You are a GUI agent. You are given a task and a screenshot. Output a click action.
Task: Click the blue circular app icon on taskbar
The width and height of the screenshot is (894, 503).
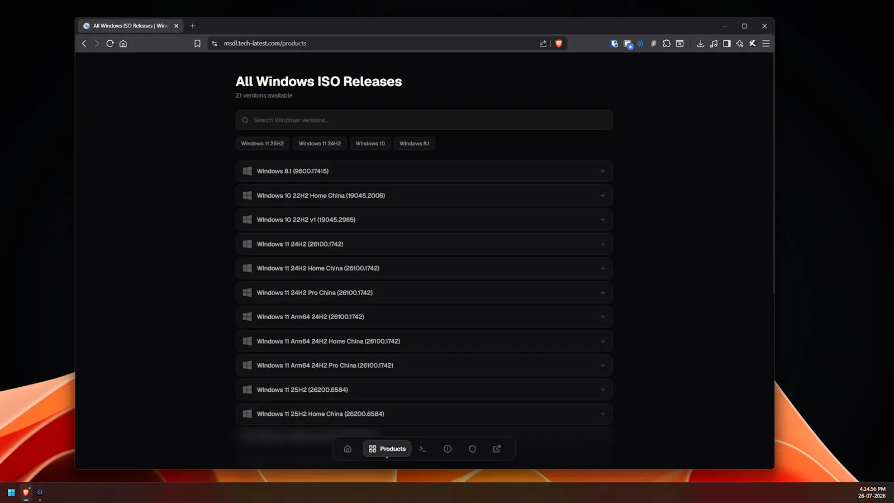pyautogui.click(x=40, y=492)
